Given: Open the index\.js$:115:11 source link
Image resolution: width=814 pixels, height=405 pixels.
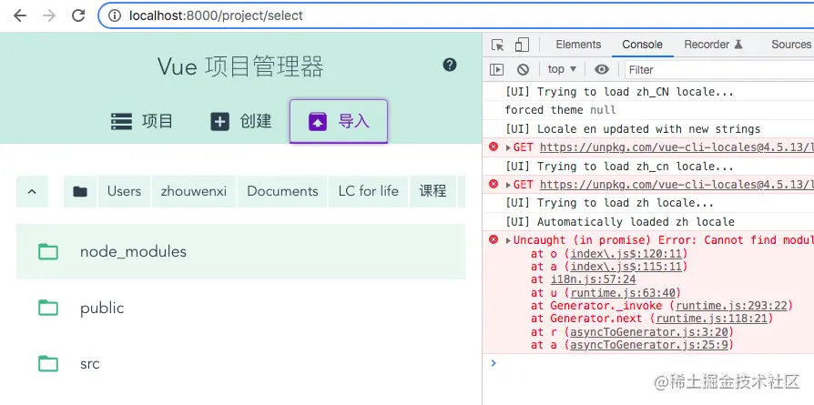Looking at the screenshot, I should click(x=628, y=267).
